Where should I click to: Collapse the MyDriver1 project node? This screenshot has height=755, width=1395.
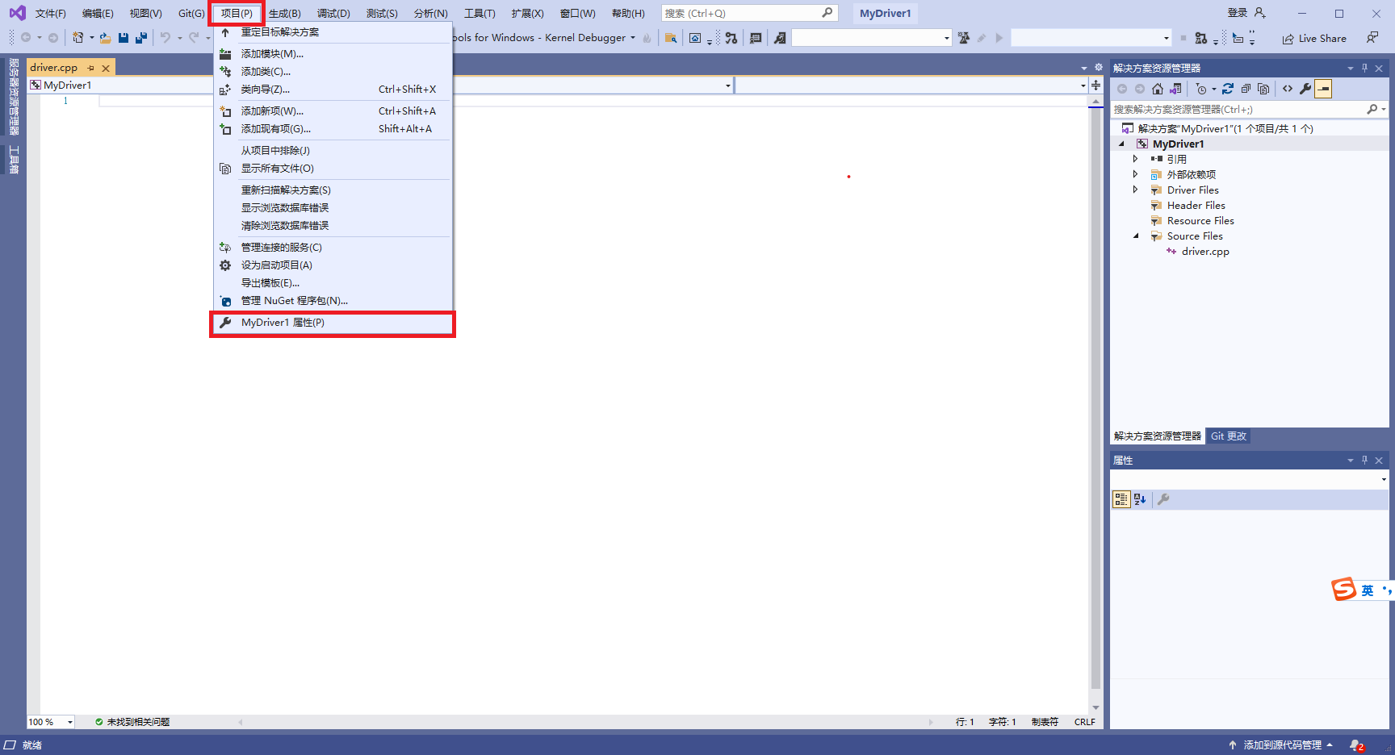coord(1121,144)
